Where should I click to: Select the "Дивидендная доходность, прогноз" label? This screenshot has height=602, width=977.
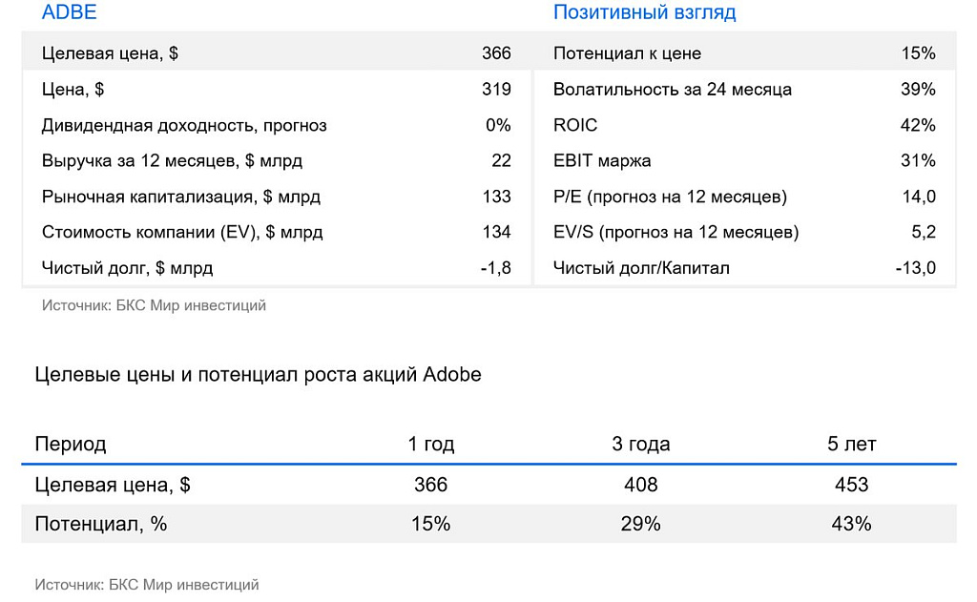[184, 125]
